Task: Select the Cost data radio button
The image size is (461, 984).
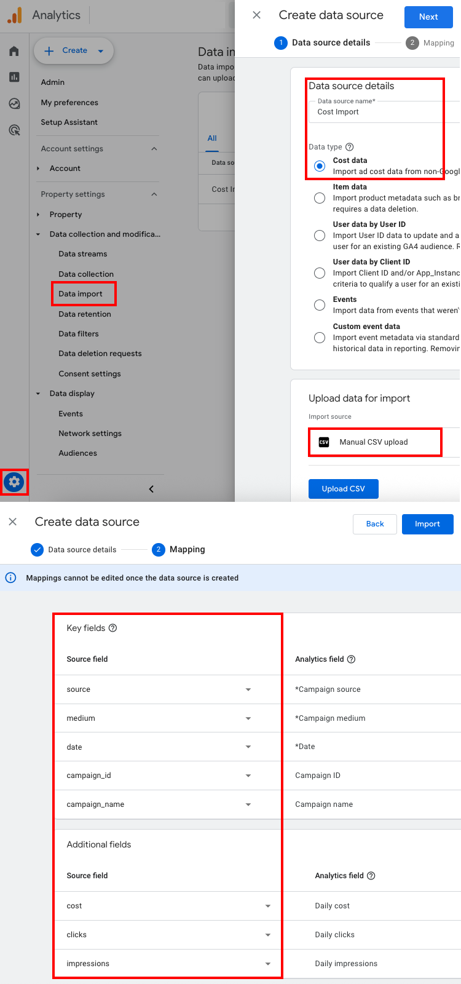Action: (320, 166)
